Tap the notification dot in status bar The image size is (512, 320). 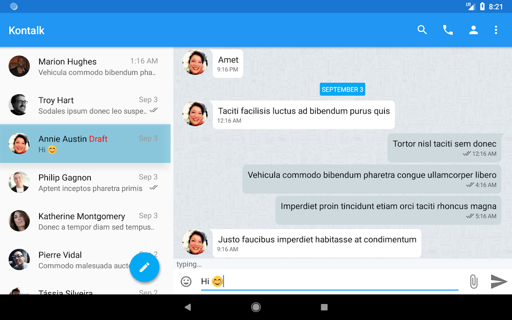tap(14, 6)
